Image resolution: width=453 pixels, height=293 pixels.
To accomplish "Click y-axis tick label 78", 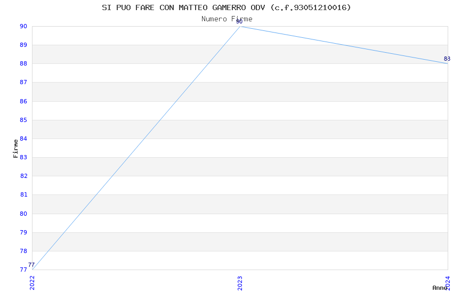I will click(x=23, y=251).
